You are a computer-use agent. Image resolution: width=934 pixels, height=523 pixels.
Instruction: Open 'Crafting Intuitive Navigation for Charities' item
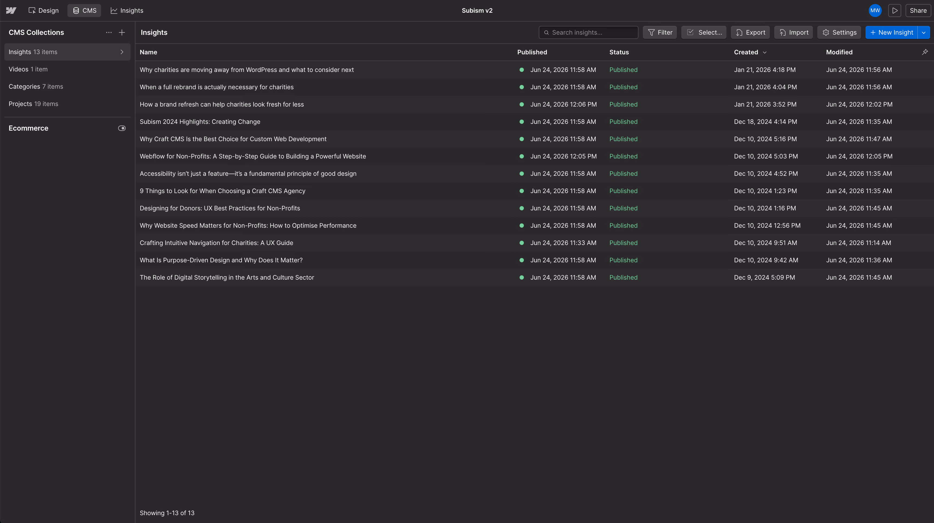click(216, 243)
